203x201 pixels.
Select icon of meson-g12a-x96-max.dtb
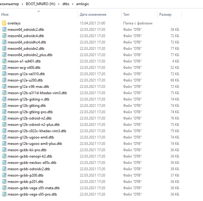click(x=4, y=87)
